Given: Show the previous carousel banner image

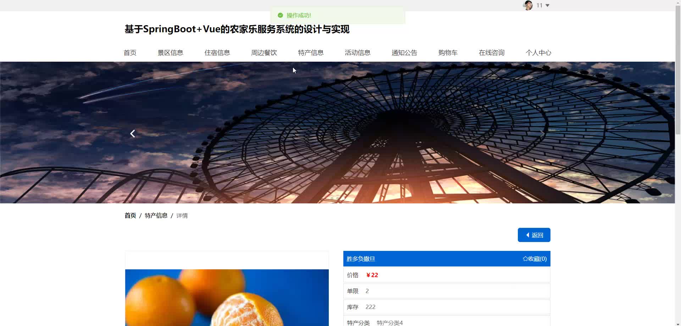Looking at the screenshot, I should [133, 134].
